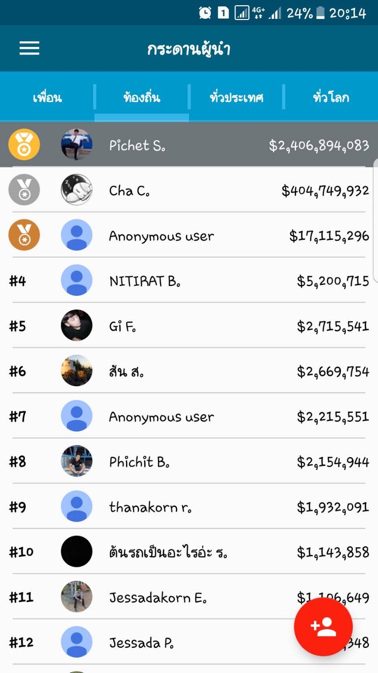The width and height of the screenshot is (378, 673).
Task: Tap the red add friend button
Action: [323, 626]
